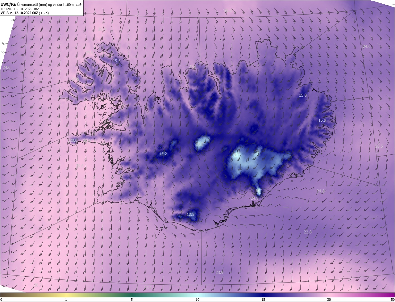Click the map value label 15.8
The width and height of the screenshot is (395, 302).
[x=303, y=95]
